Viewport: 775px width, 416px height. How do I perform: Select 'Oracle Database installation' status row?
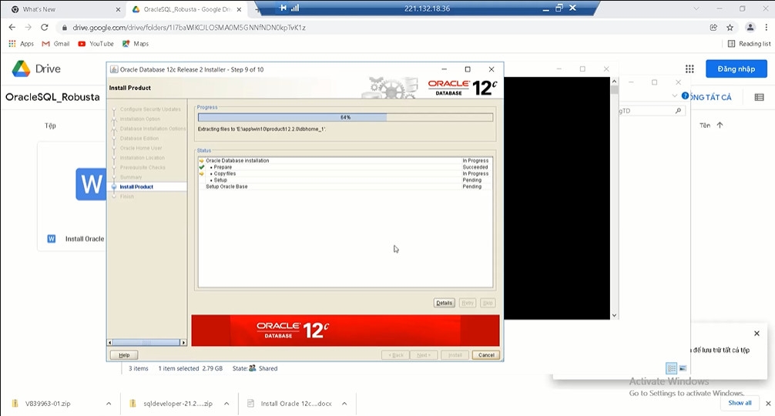pyautogui.click(x=345, y=160)
